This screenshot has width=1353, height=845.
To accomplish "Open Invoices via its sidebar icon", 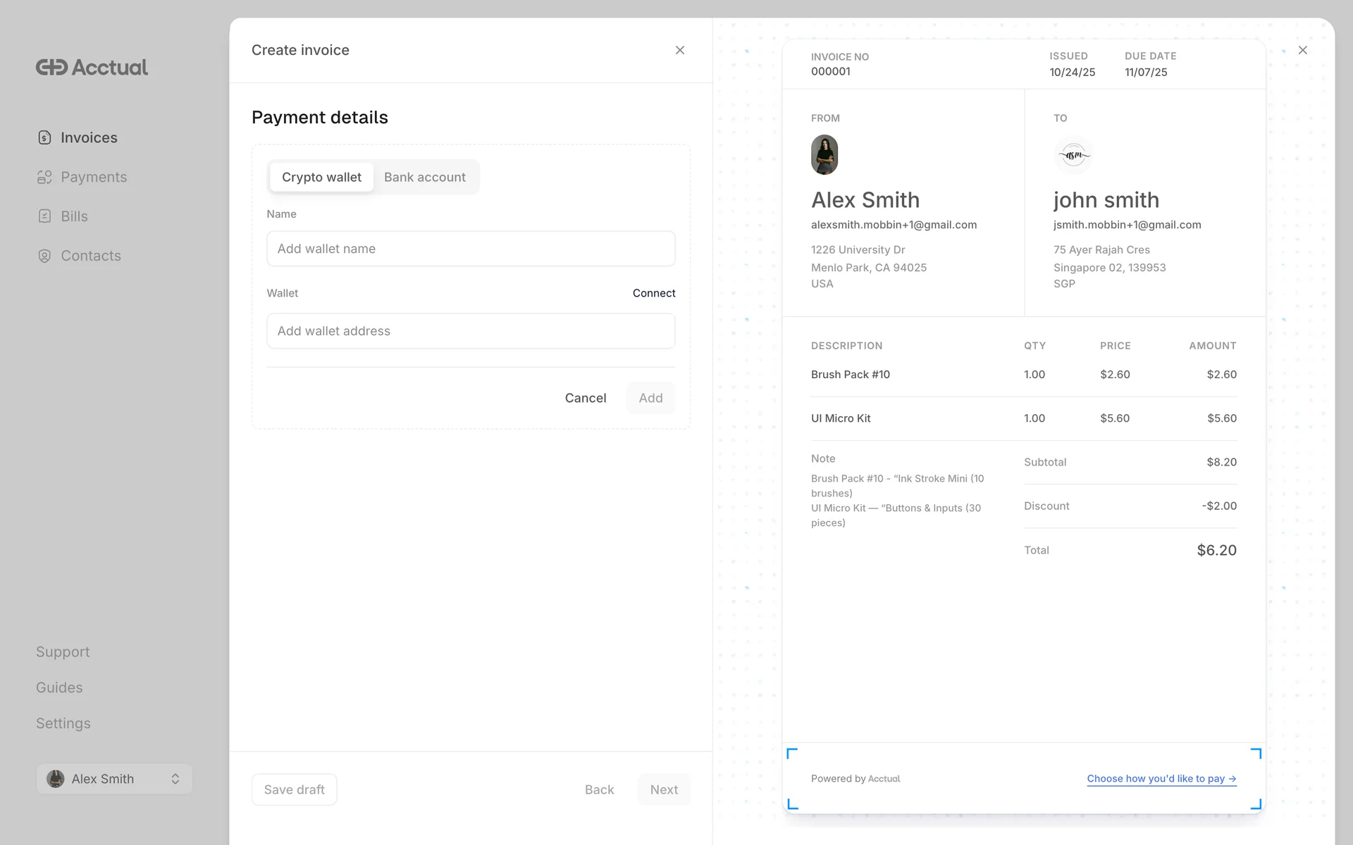I will point(44,138).
